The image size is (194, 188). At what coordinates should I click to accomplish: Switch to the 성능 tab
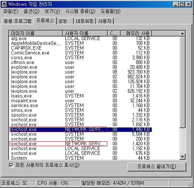[x=65, y=21]
